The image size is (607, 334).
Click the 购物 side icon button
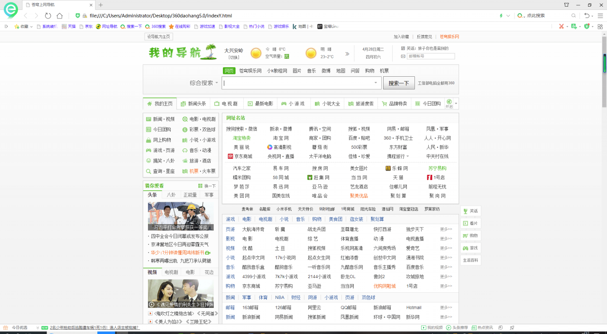470,235
